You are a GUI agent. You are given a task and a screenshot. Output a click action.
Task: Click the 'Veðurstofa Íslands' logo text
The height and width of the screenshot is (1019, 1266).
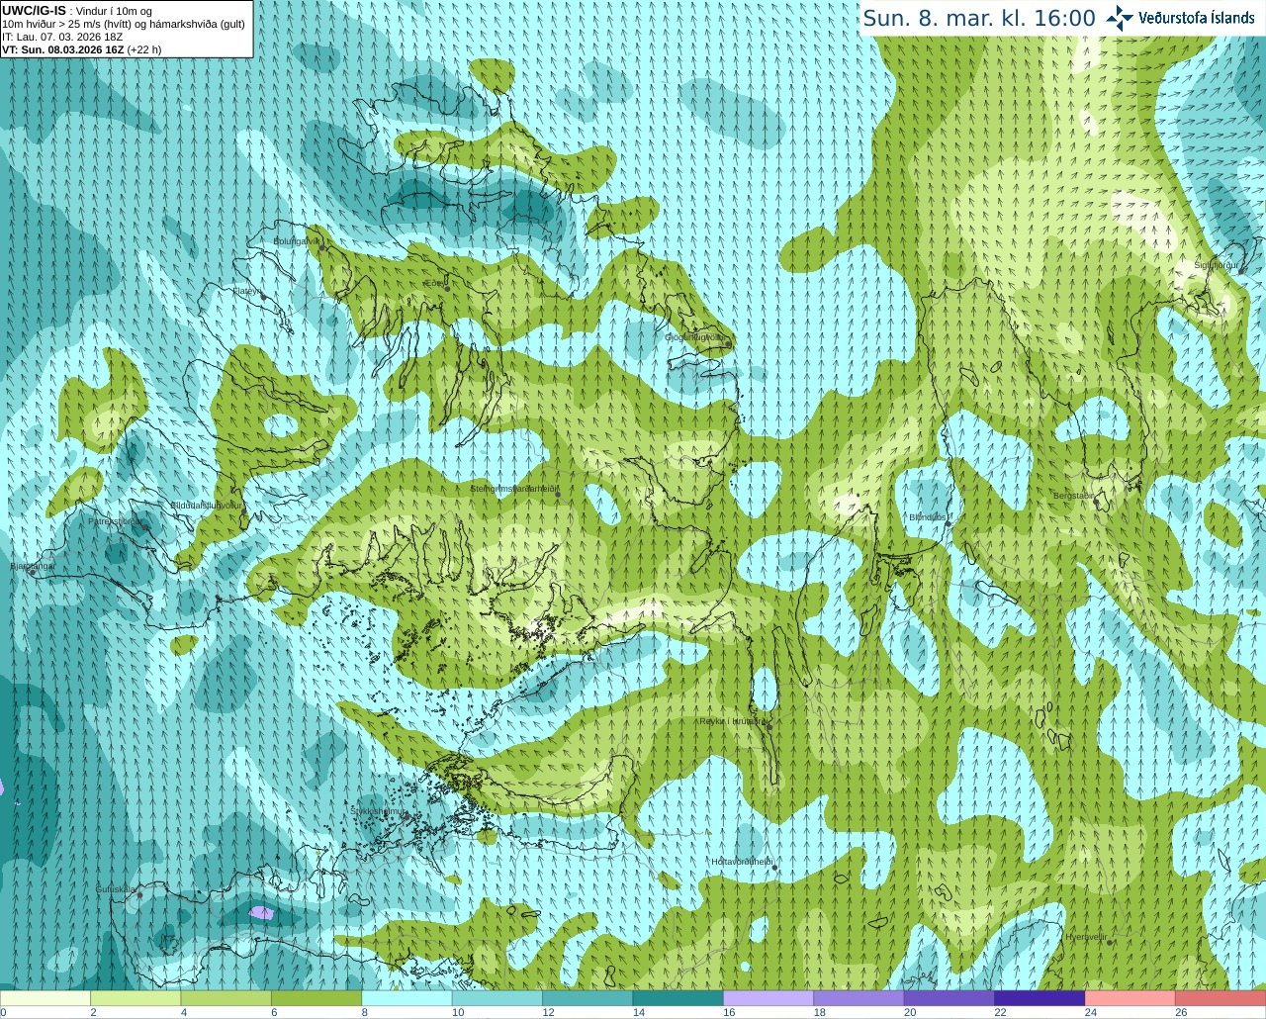[x=1196, y=18]
